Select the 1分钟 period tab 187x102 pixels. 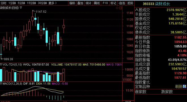pyautogui.click(x=12, y=3)
